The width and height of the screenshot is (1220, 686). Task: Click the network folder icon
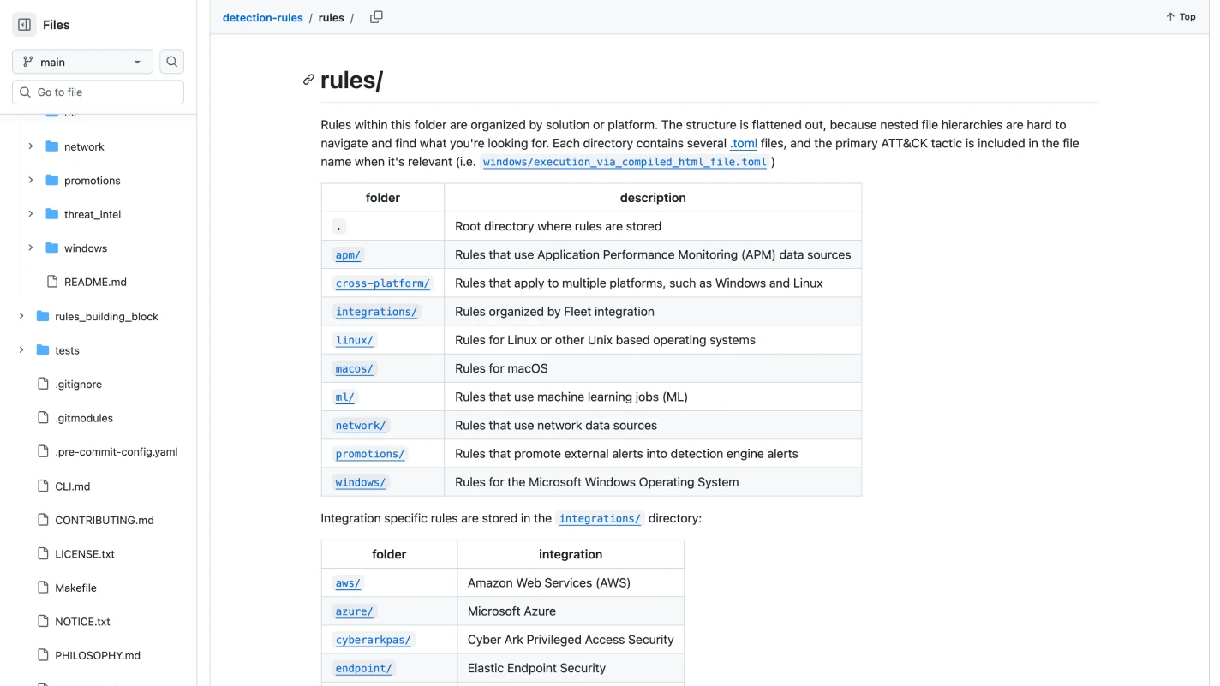click(52, 146)
